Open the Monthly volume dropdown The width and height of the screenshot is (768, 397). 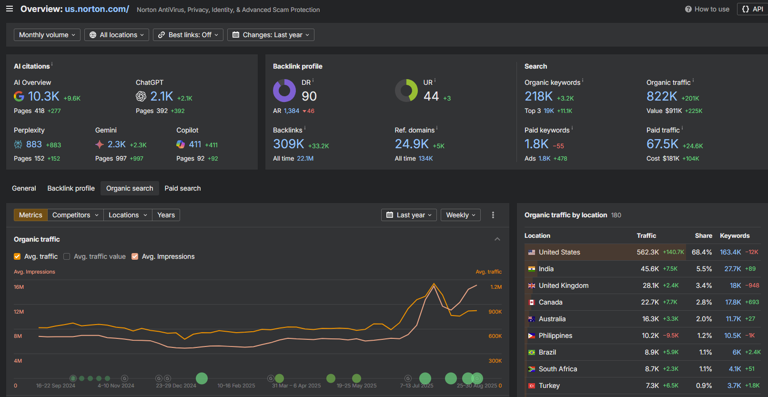[x=47, y=35]
